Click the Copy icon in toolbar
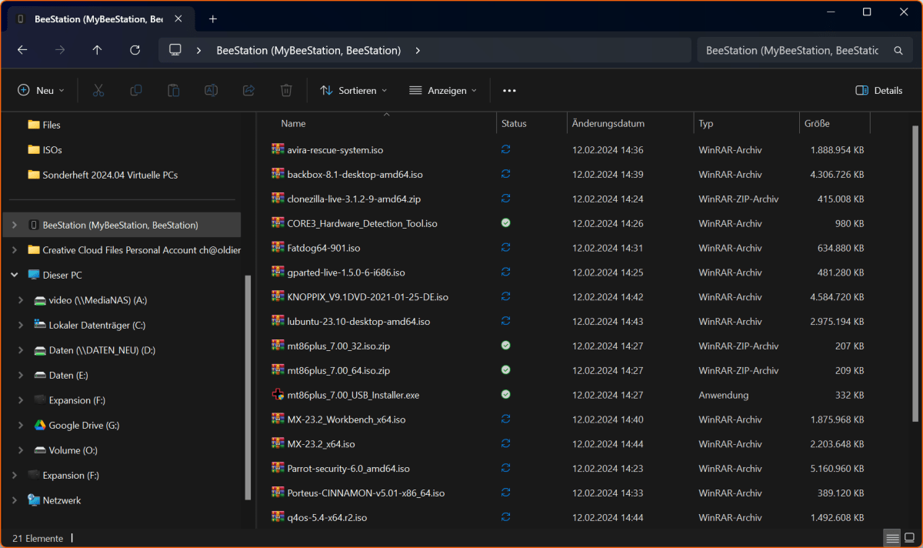 point(136,90)
